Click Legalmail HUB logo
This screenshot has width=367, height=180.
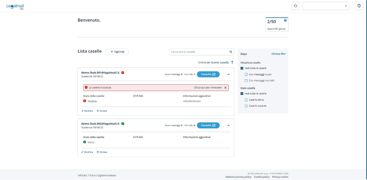pos(15,6)
